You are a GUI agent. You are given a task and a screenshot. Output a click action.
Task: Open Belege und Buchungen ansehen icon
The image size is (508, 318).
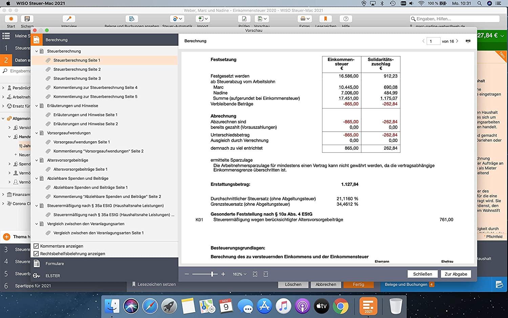tap(132, 19)
